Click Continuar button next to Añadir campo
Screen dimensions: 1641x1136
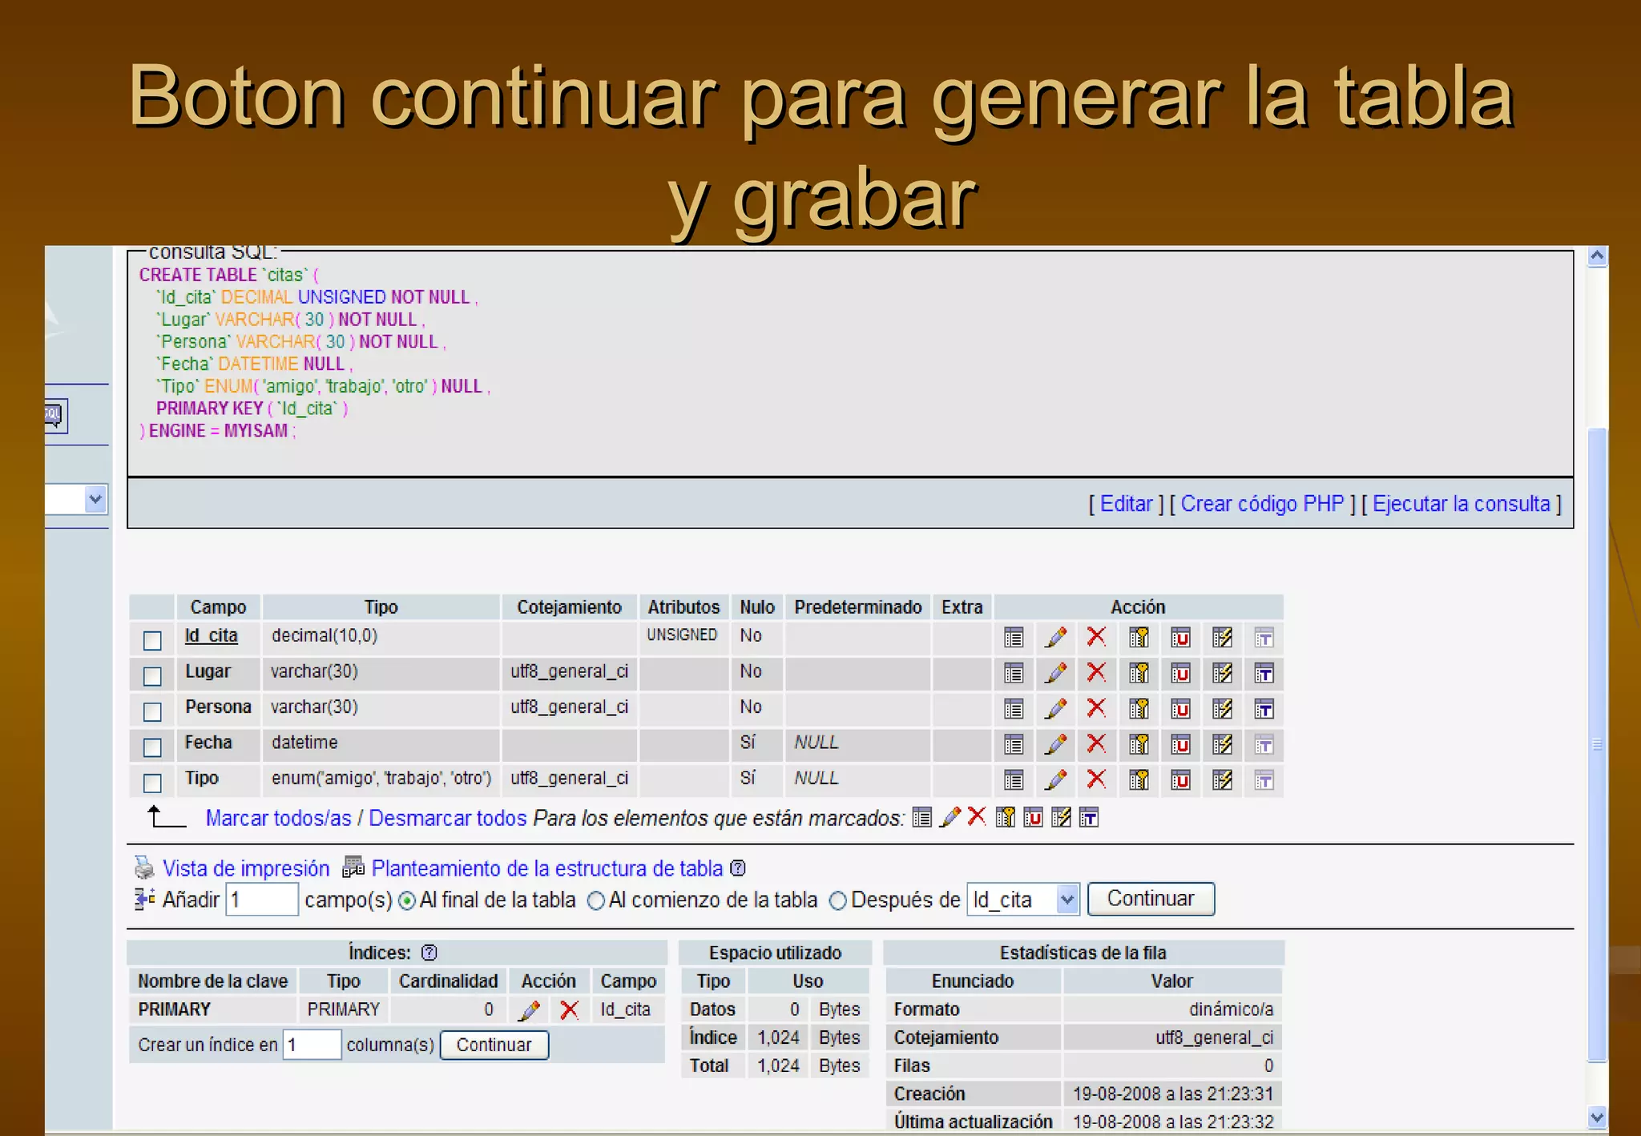1151,899
